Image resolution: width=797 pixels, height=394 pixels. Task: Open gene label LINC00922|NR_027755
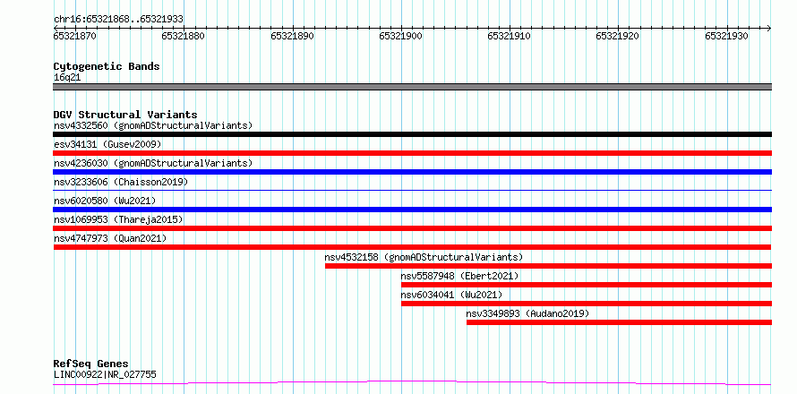pyautogui.click(x=105, y=375)
